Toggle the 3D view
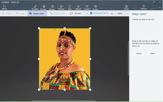 click(x=75, y=14)
